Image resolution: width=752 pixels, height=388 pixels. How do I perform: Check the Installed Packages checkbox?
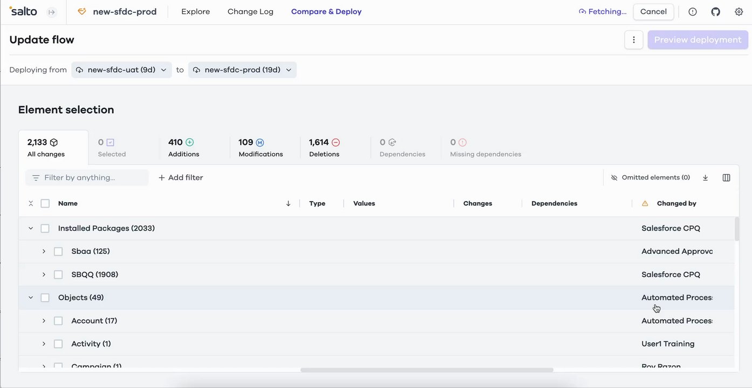coord(45,228)
